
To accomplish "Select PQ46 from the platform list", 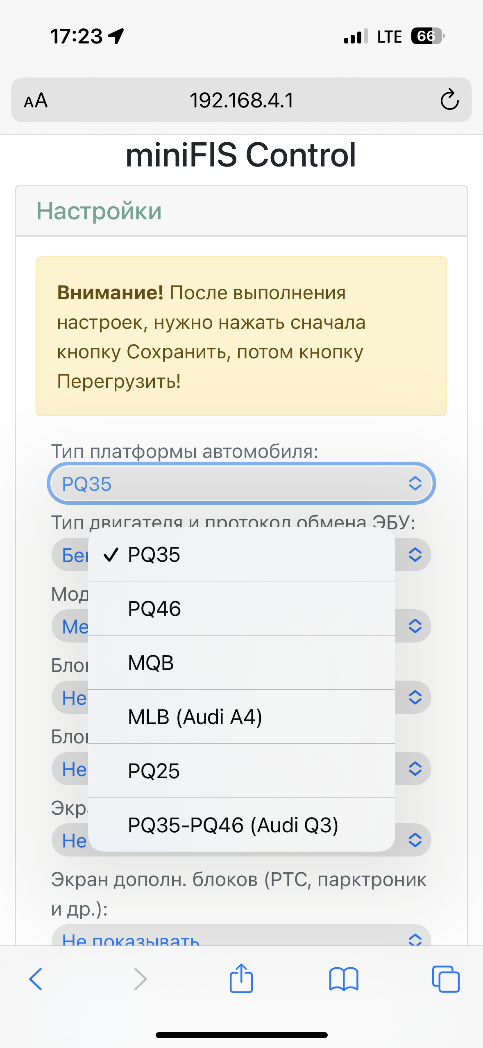I will pos(242,608).
